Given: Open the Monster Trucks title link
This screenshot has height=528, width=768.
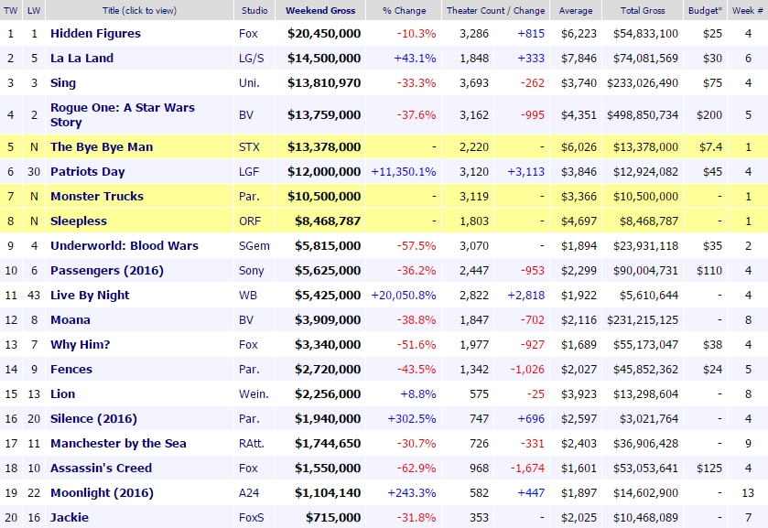Looking at the screenshot, I should (97, 197).
